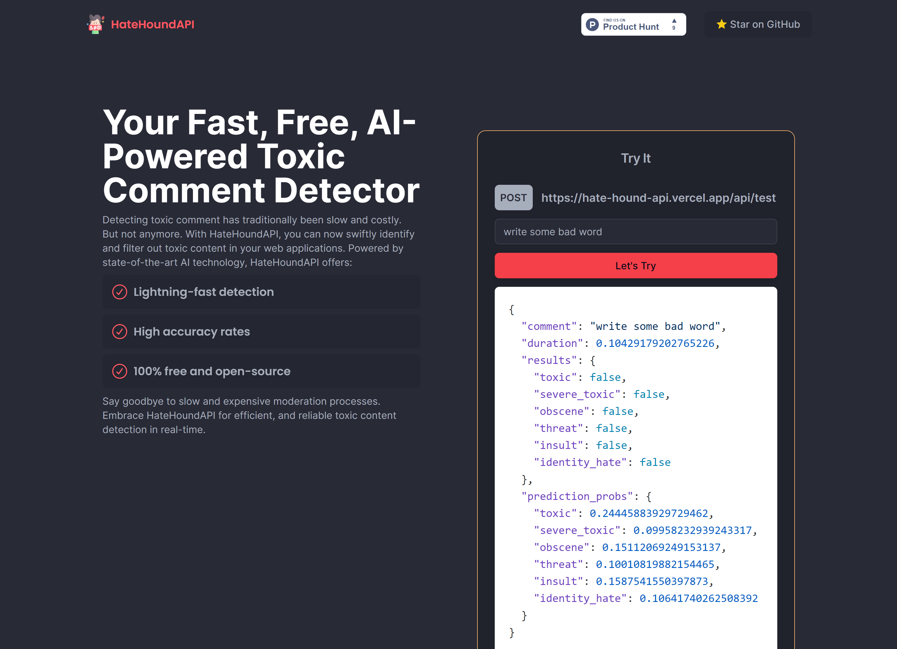The image size is (897, 649).
Task: Click the HateHoundAPI mascot logo icon
Action: 95,24
